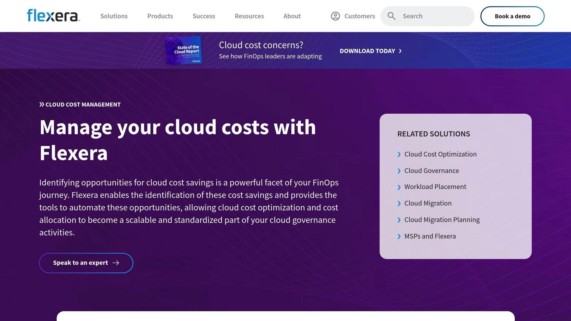Screen dimensions: 571x321
Task: Go to the Customers page
Action: [360, 16]
